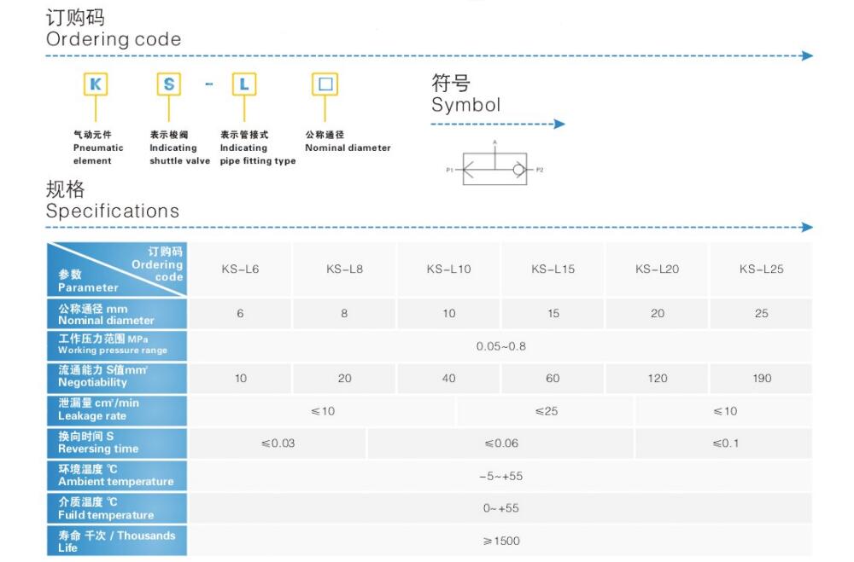This screenshot has width=854, height=562.
Task: Select the KS-L10 column header
Action: point(448,269)
